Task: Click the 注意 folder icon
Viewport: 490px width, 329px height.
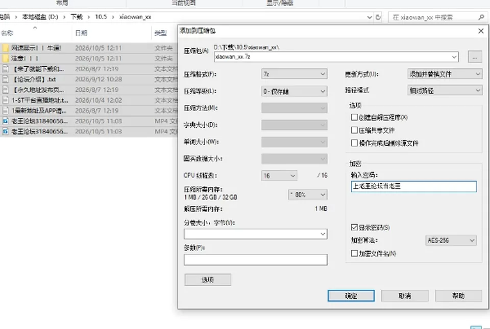Action: 5,59
